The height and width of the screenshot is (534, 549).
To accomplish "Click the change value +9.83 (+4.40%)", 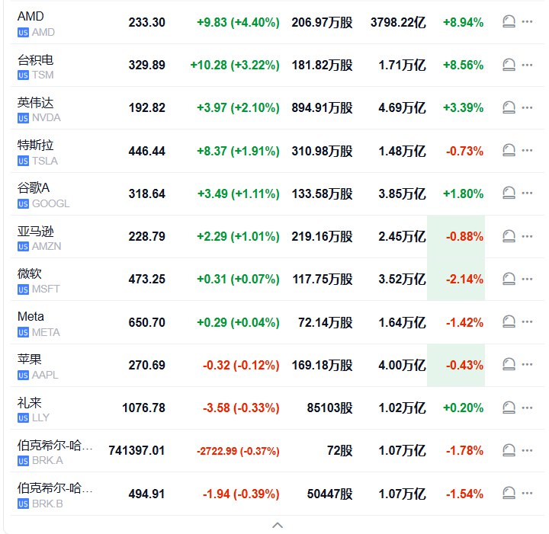I will [238, 22].
